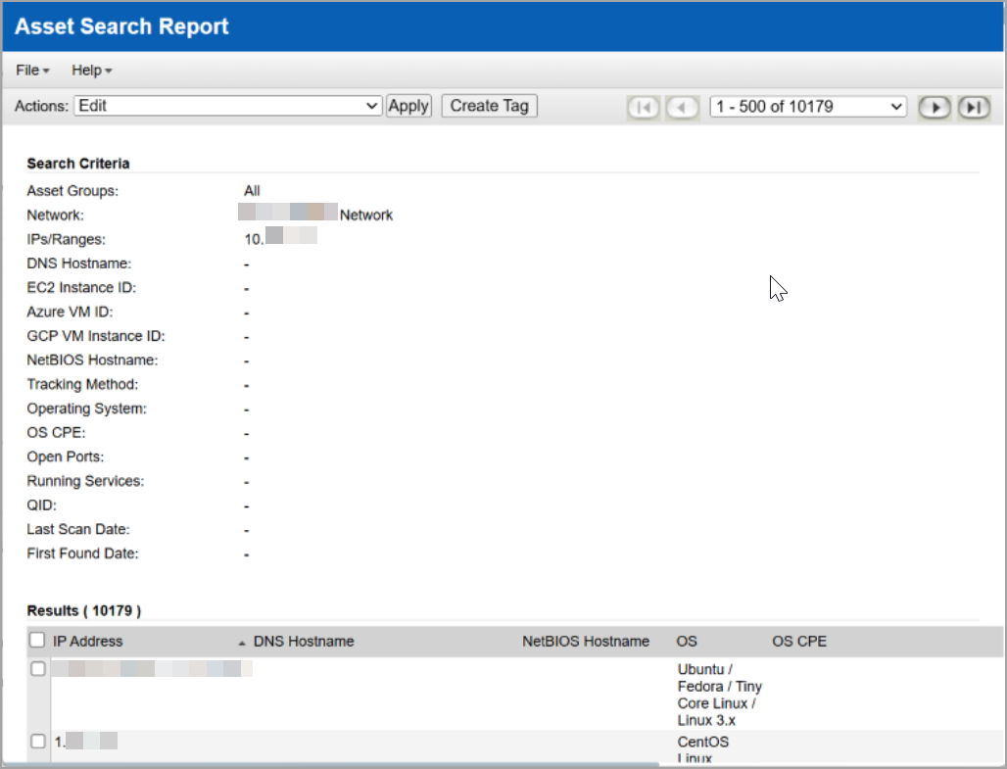Viewport: 1007px width, 769px height.
Task: Go to the first page of results
Action: (644, 107)
